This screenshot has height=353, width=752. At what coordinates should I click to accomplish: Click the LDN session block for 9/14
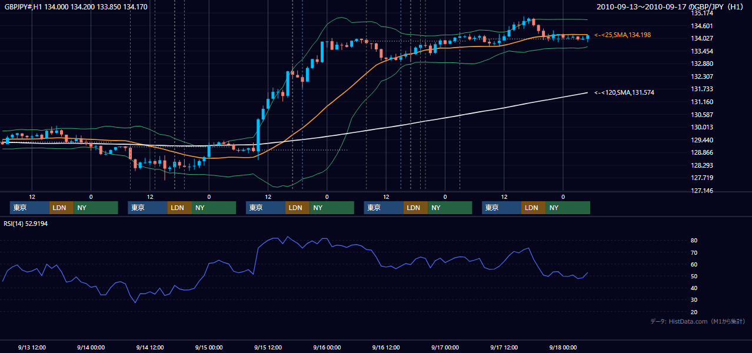(x=179, y=208)
